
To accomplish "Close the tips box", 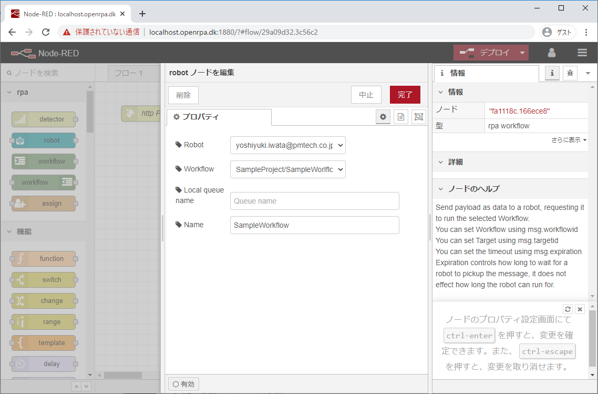I will coord(580,309).
